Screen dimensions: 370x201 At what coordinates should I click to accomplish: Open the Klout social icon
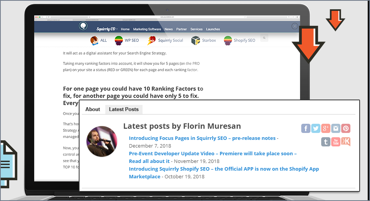(x=346, y=142)
